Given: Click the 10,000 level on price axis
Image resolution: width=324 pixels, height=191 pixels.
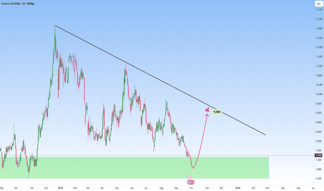Looking at the screenshot, I should tap(318, 94).
